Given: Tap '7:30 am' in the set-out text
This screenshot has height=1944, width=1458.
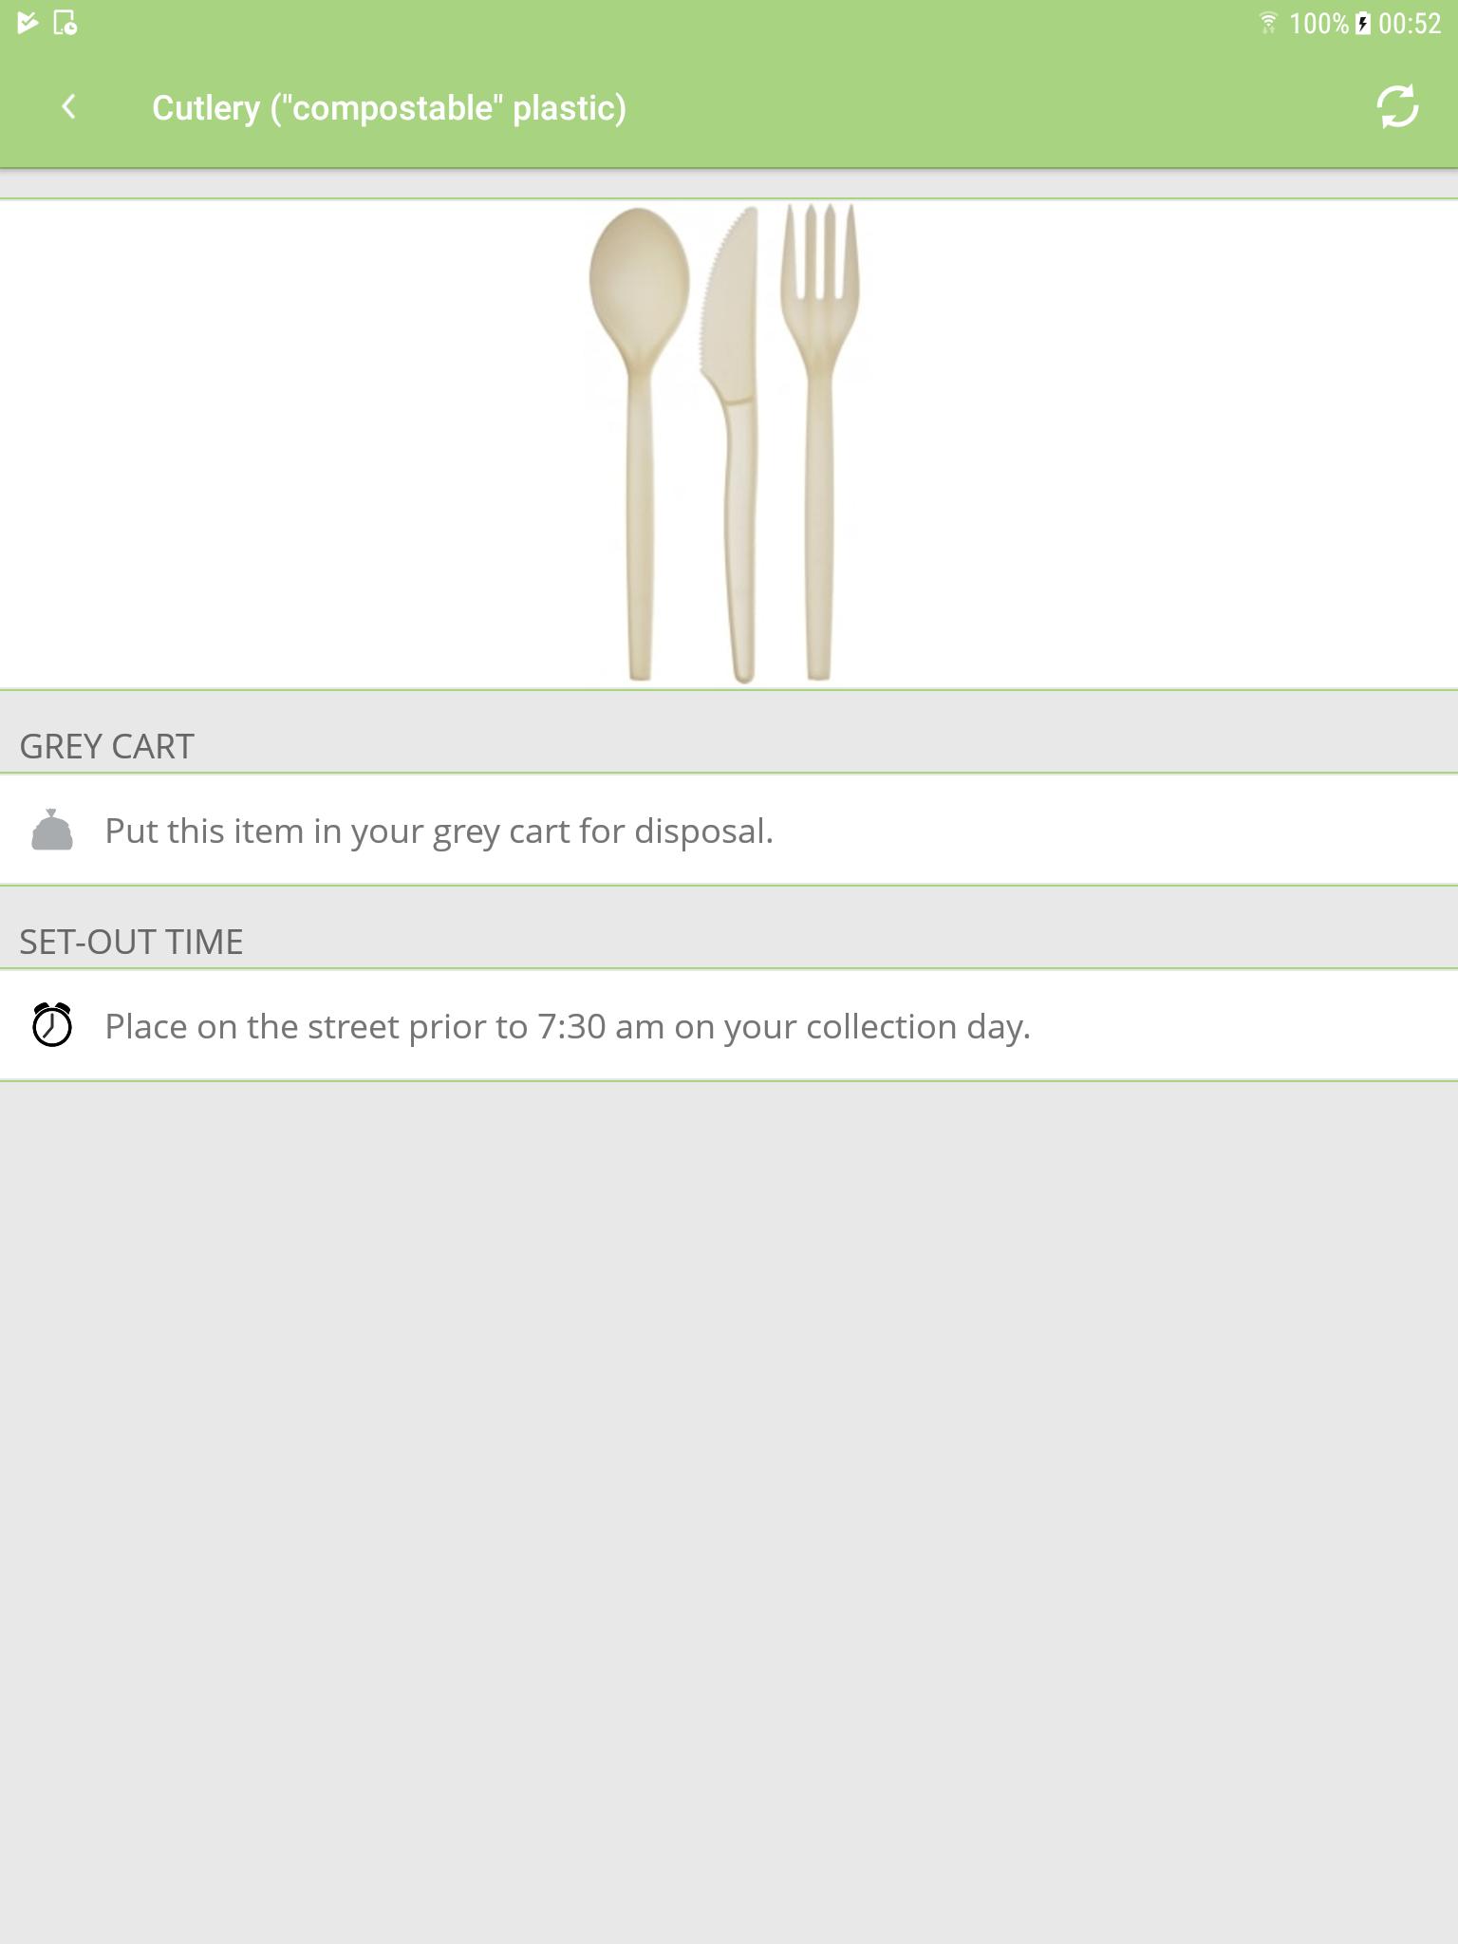Looking at the screenshot, I should tap(601, 1026).
